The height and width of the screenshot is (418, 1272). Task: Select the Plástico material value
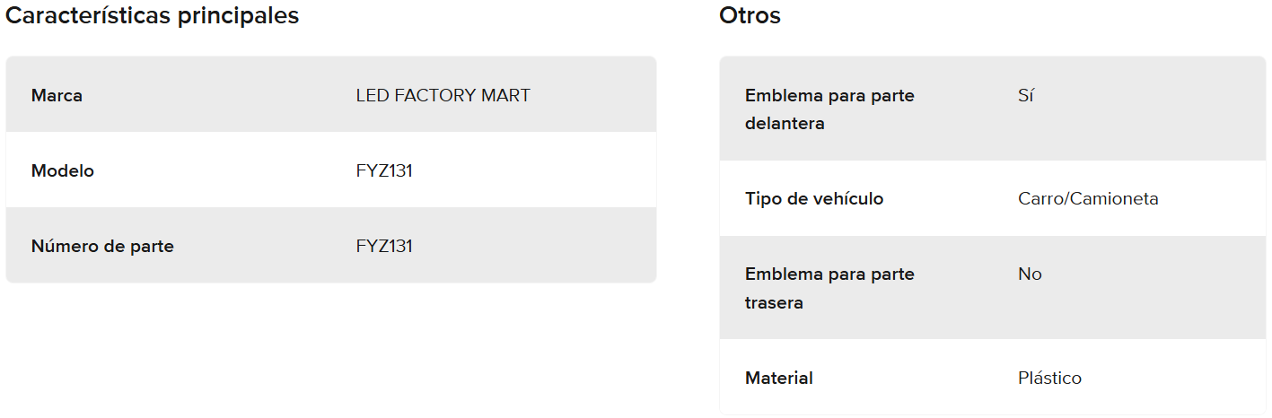(1049, 378)
